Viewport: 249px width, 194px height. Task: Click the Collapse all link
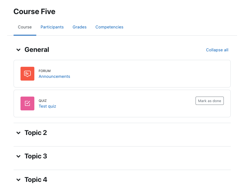(x=217, y=50)
